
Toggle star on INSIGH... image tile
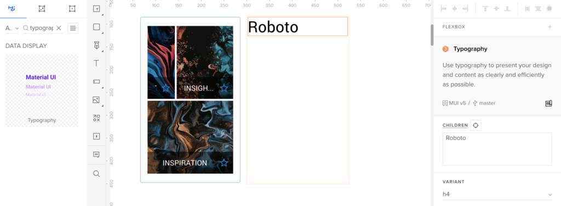pyautogui.click(x=224, y=88)
